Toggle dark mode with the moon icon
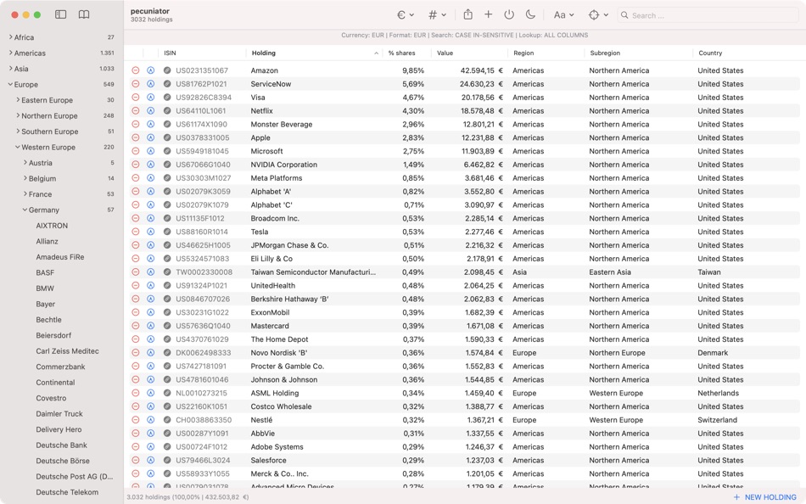The height and width of the screenshot is (504, 806). [x=532, y=14]
